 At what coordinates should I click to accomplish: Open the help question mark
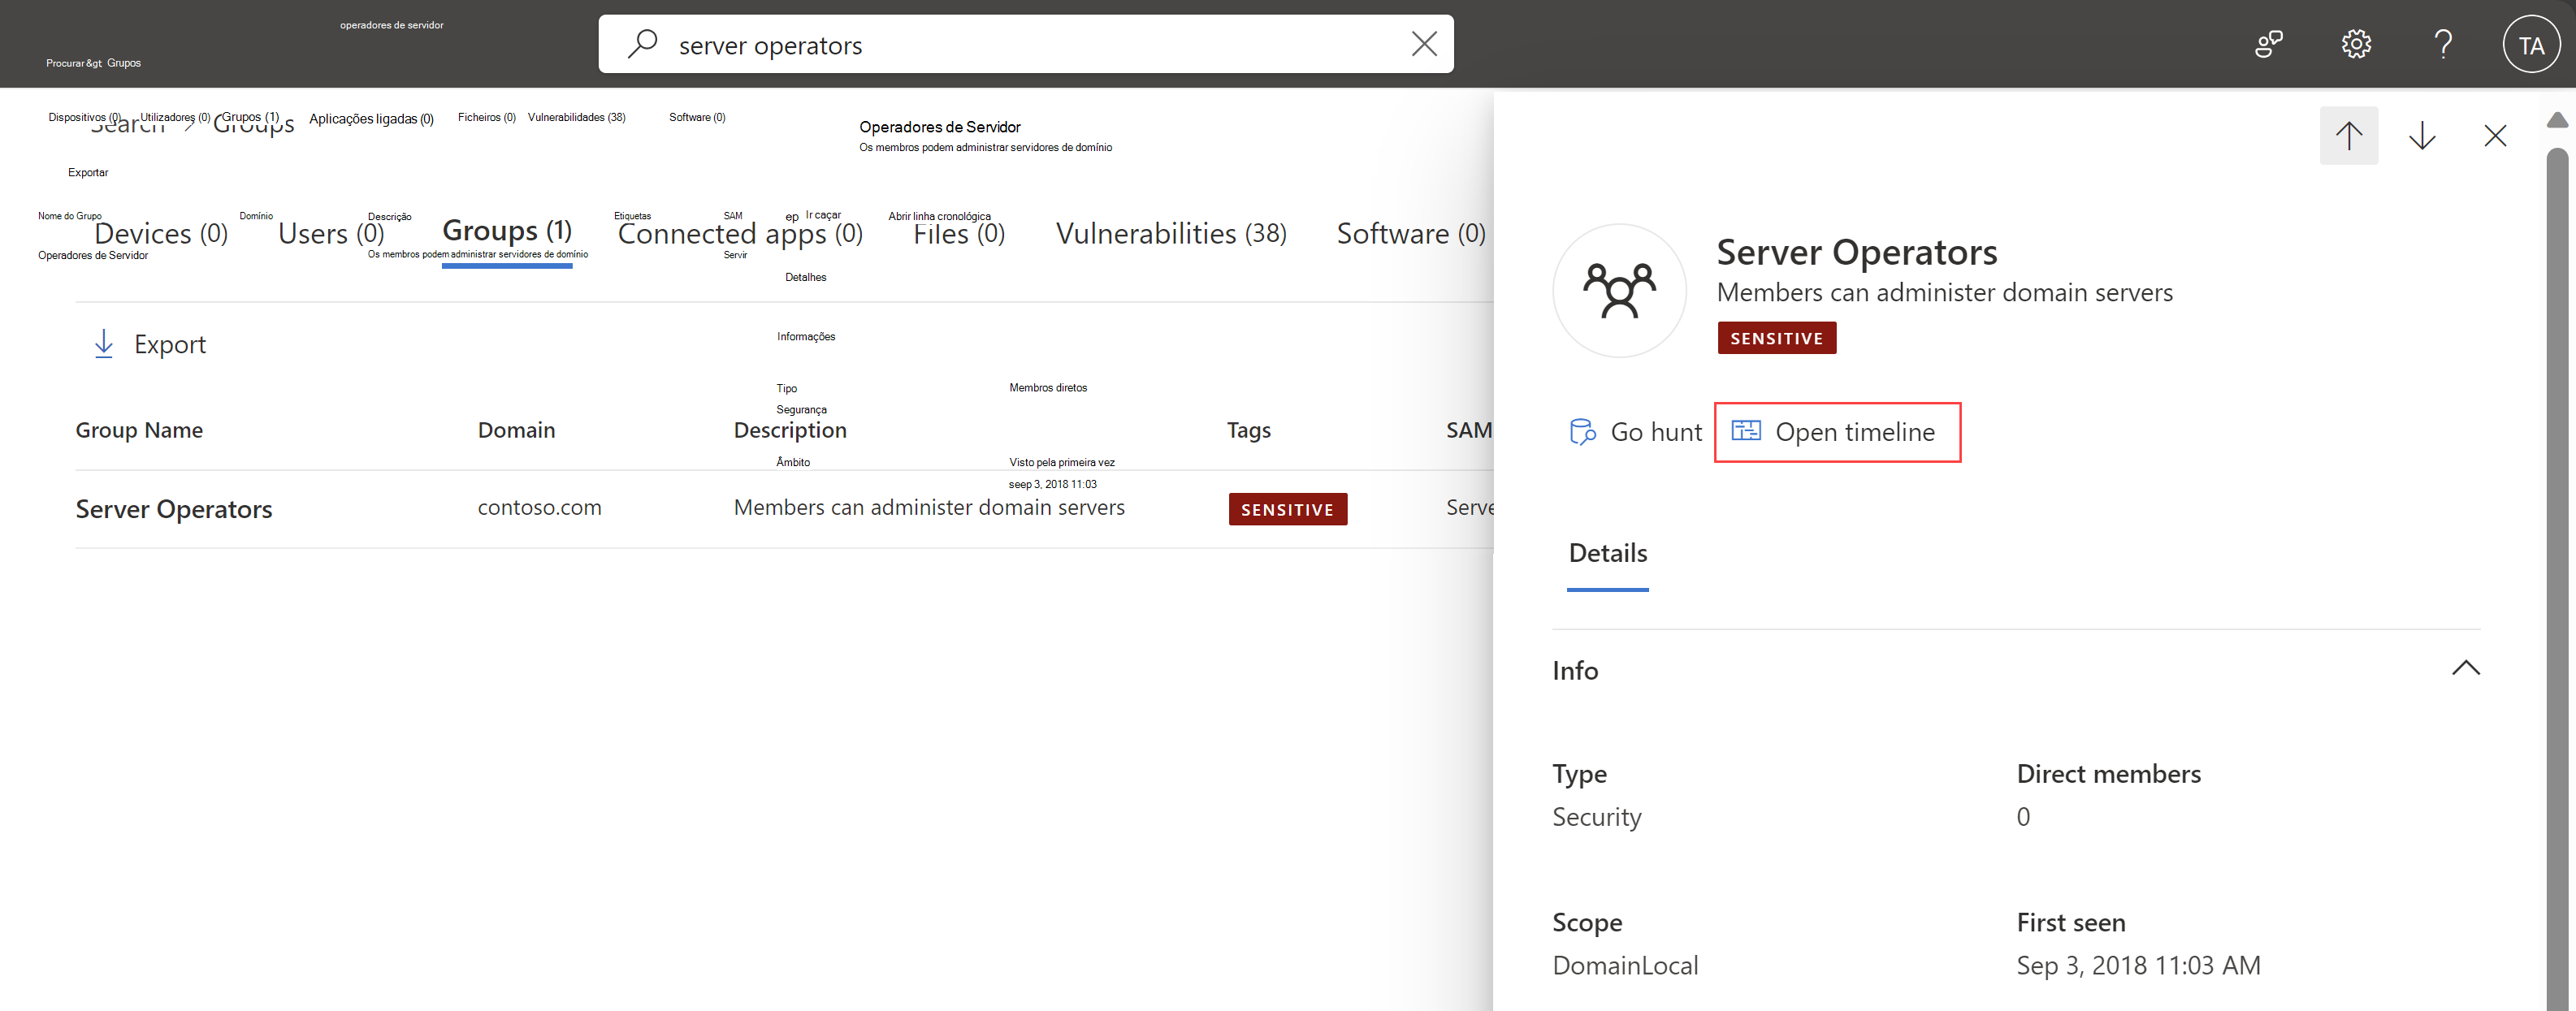point(2443,44)
